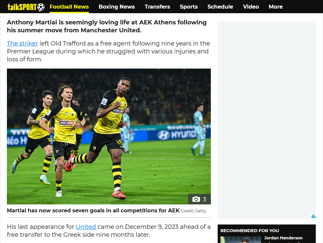Click the photo caption about seven goals

(x=93, y=210)
